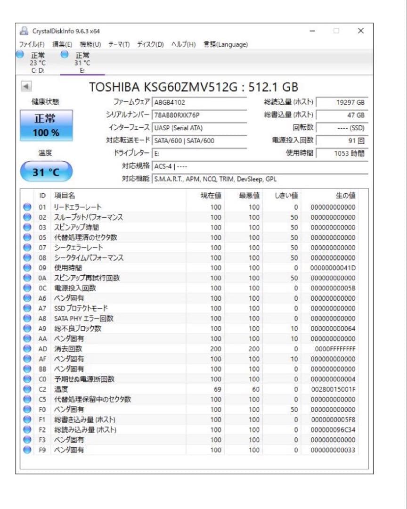Click the status orb for row A7 SSD プロテクトモード
Viewport: 407px width, 509px height.
click(x=27, y=308)
